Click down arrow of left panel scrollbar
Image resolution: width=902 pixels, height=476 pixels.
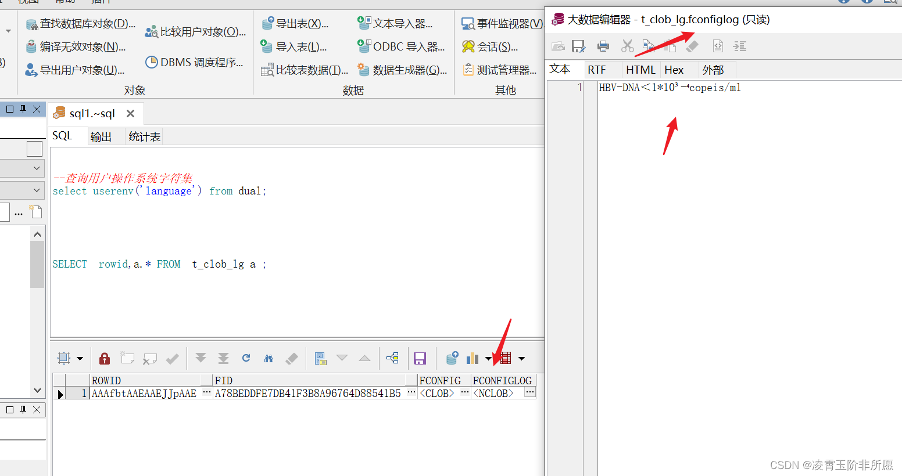point(37,390)
